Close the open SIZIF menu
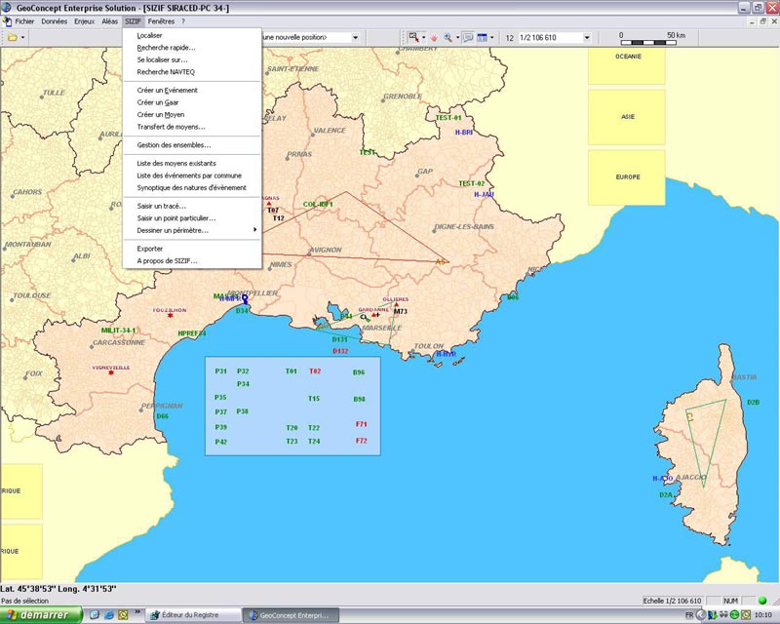Screen dimensions: 780x624 tap(133, 21)
